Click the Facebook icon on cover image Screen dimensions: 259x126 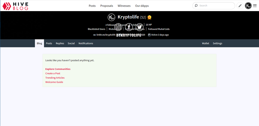pos(129,27)
